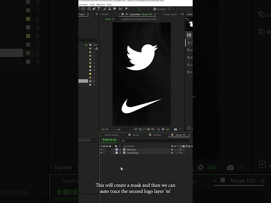The height and width of the screenshot is (203, 271).
Task: Click the lock icon on Composition tab
Action: [x=127, y=14]
